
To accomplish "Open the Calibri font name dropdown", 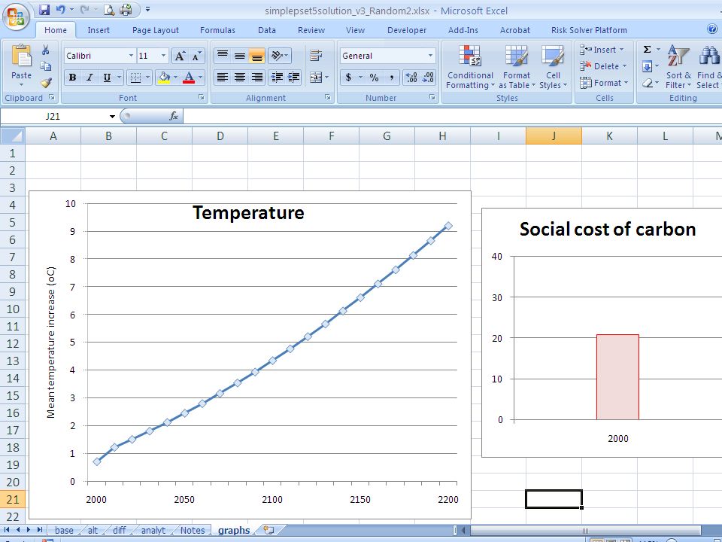I will point(131,56).
